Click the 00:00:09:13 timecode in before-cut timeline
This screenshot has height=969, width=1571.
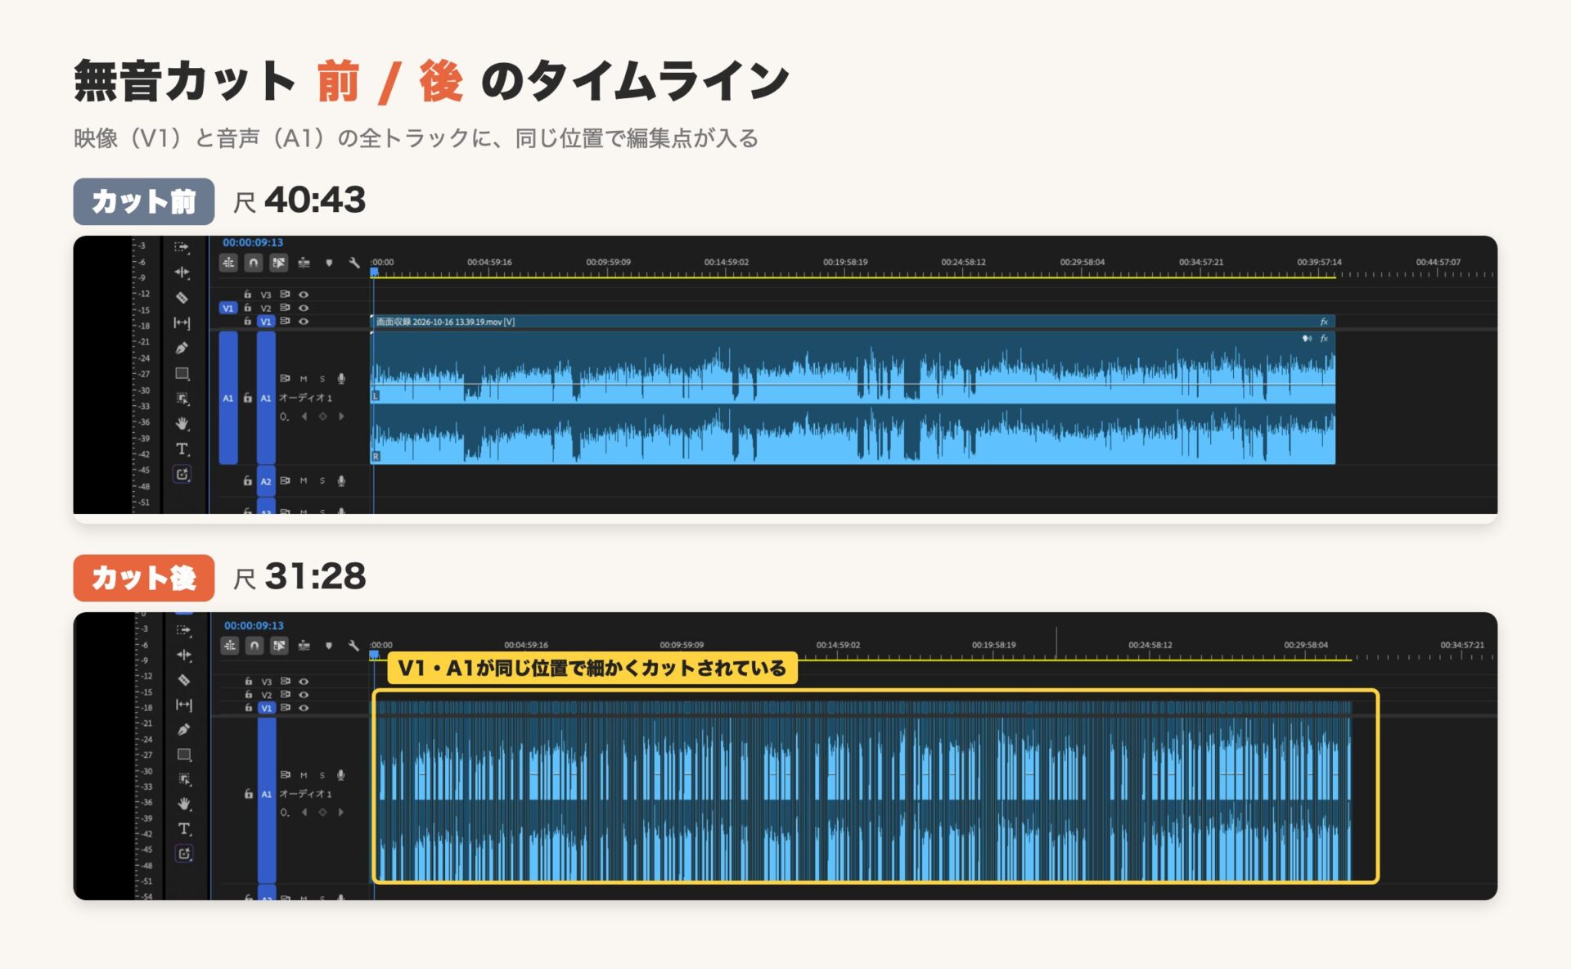coord(253,242)
